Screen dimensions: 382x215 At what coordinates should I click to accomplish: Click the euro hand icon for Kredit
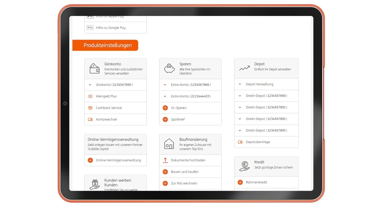click(244, 166)
